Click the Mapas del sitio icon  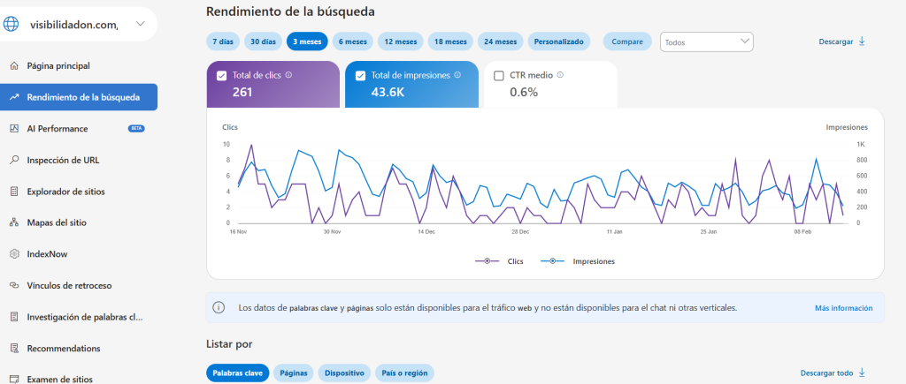(14, 222)
